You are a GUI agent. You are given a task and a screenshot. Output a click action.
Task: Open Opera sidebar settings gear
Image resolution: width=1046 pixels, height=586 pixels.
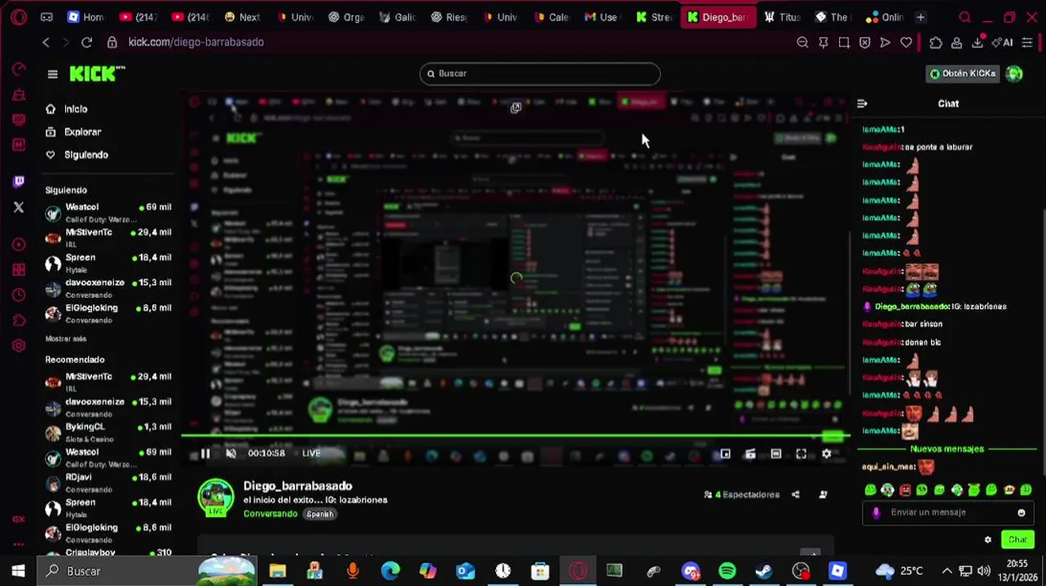(19, 346)
